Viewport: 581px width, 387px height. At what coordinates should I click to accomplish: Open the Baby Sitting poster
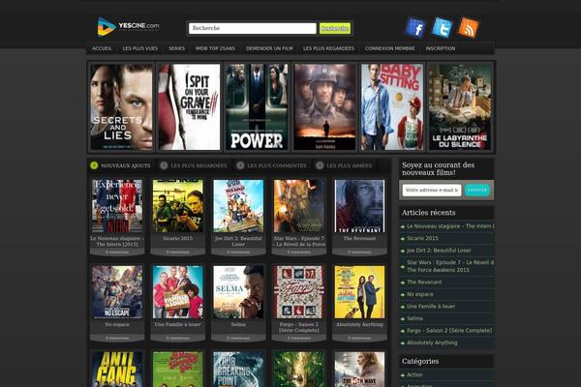point(392,106)
